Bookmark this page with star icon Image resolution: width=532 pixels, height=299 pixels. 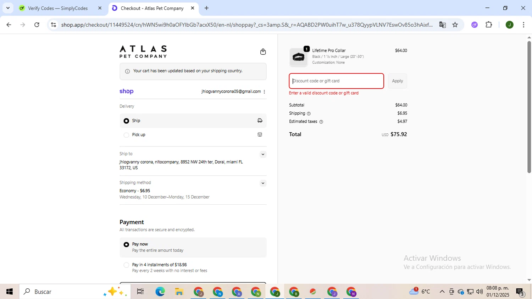(x=455, y=25)
